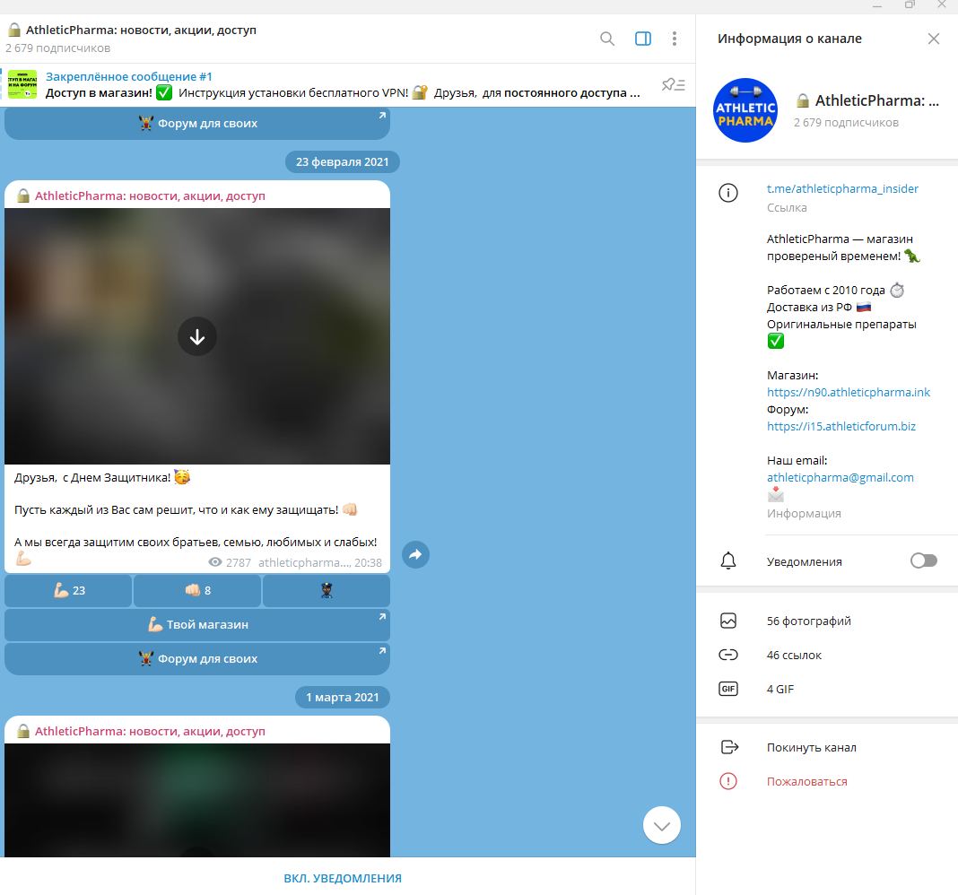Show the 46 ссылок shared links
This screenshot has height=895, width=958.
(794, 655)
